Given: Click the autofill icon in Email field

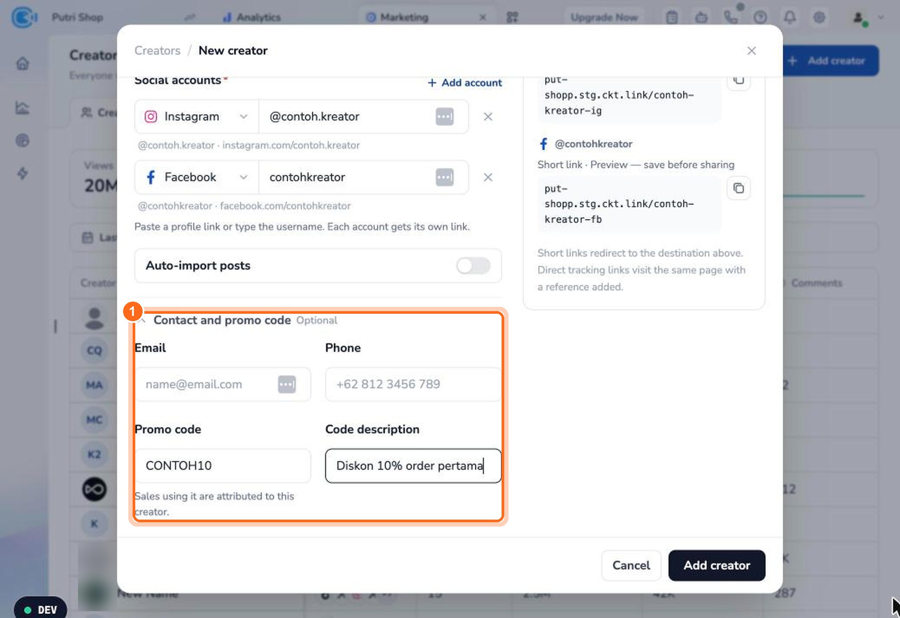Looking at the screenshot, I should point(287,384).
